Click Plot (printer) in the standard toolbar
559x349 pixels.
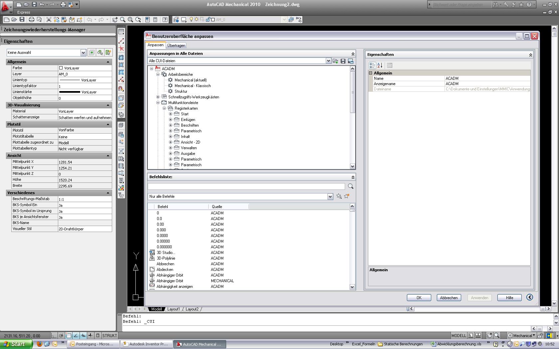(32, 20)
